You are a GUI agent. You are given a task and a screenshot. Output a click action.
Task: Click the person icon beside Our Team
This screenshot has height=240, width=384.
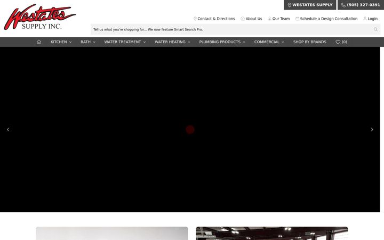tap(269, 19)
